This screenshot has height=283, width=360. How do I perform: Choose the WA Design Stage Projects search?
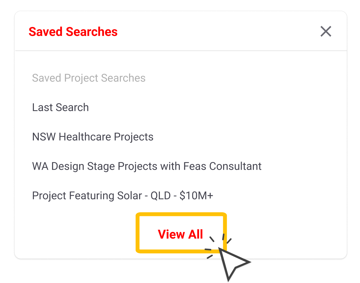pos(146,166)
